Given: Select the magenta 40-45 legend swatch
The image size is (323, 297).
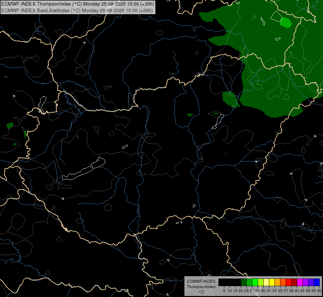Looking at the screenshot, I should (x=300, y=282).
